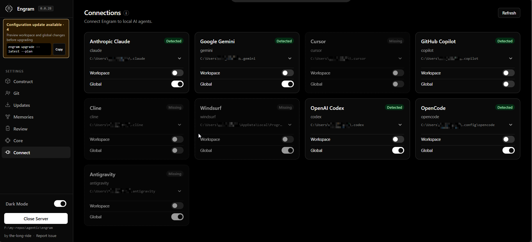Image resolution: width=532 pixels, height=242 pixels.
Task: Expand the Windsurf path chevron
Action: (x=290, y=125)
